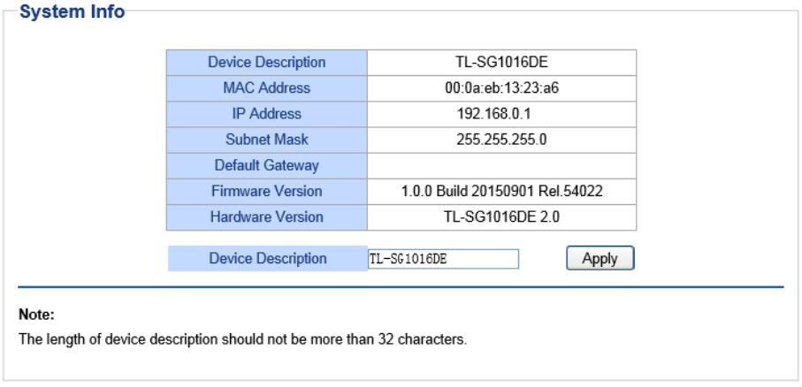The image size is (802, 387).
Task: Click the empty Default Gateway value cell
Action: (501, 165)
